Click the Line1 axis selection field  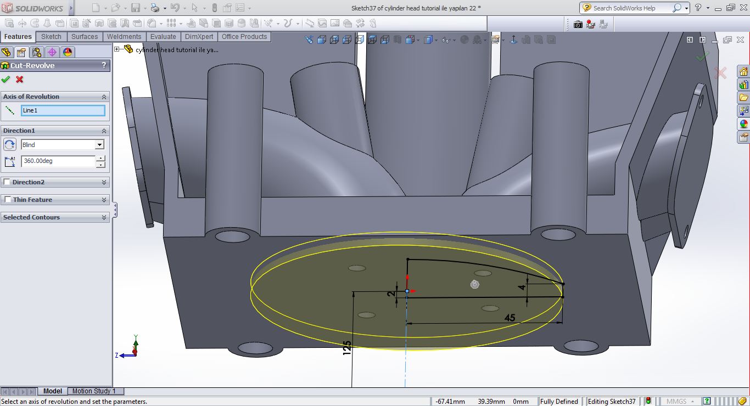(63, 110)
